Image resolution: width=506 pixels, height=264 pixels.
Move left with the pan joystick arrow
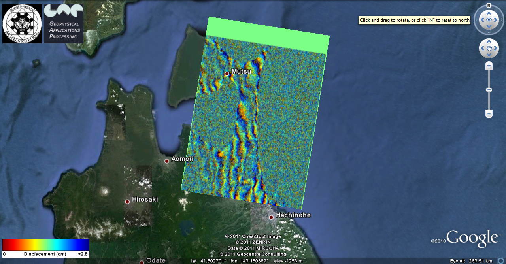pyautogui.click(x=482, y=48)
